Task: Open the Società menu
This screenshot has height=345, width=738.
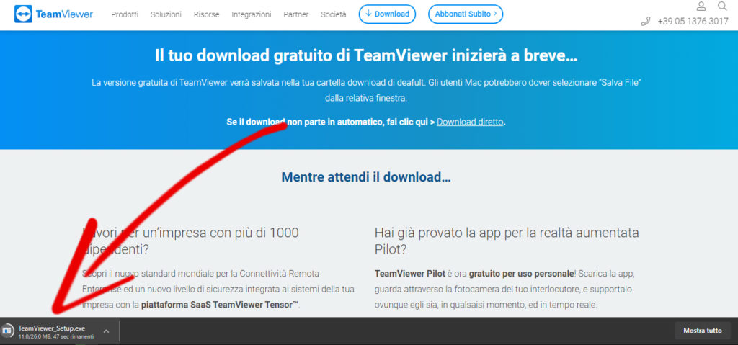Action: [333, 14]
